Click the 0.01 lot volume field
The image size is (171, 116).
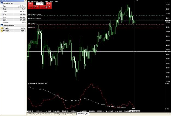tap(40, 4)
